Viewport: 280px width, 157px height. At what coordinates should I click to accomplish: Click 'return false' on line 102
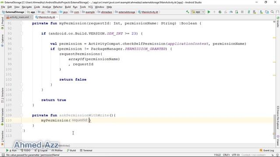point(73,79)
